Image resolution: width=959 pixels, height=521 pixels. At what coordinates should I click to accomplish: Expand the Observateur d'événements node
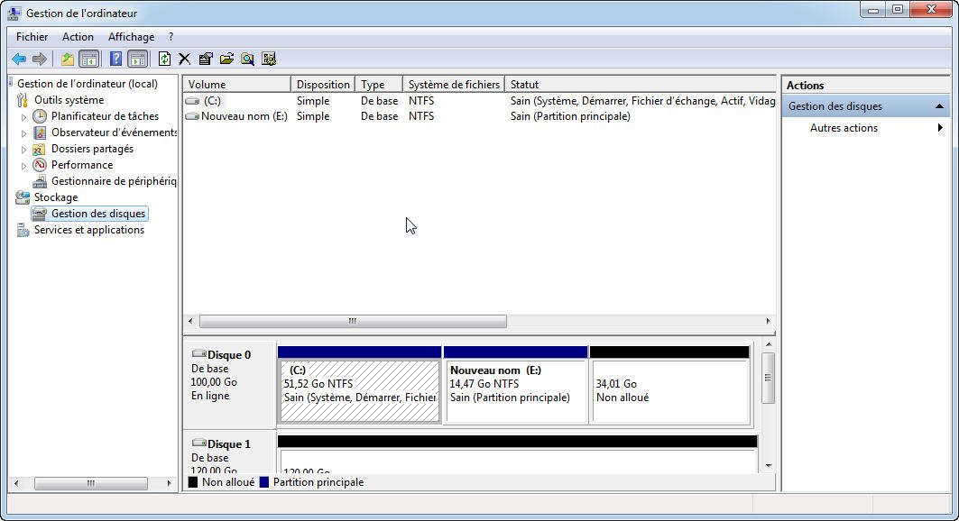point(23,133)
